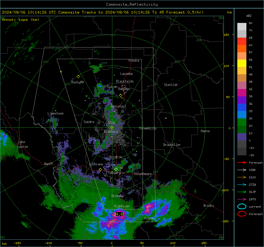Click the Limestone label
Screen dimensions: 264x247
(55, 113)
